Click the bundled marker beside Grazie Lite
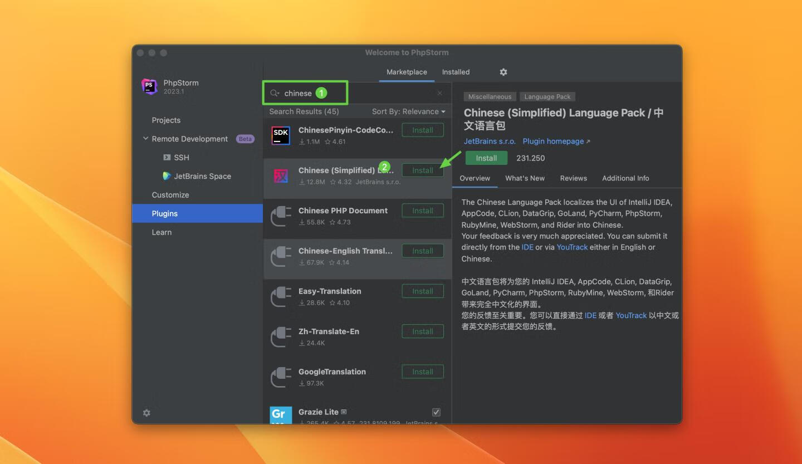The height and width of the screenshot is (464, 802). (x=344, y=412)
